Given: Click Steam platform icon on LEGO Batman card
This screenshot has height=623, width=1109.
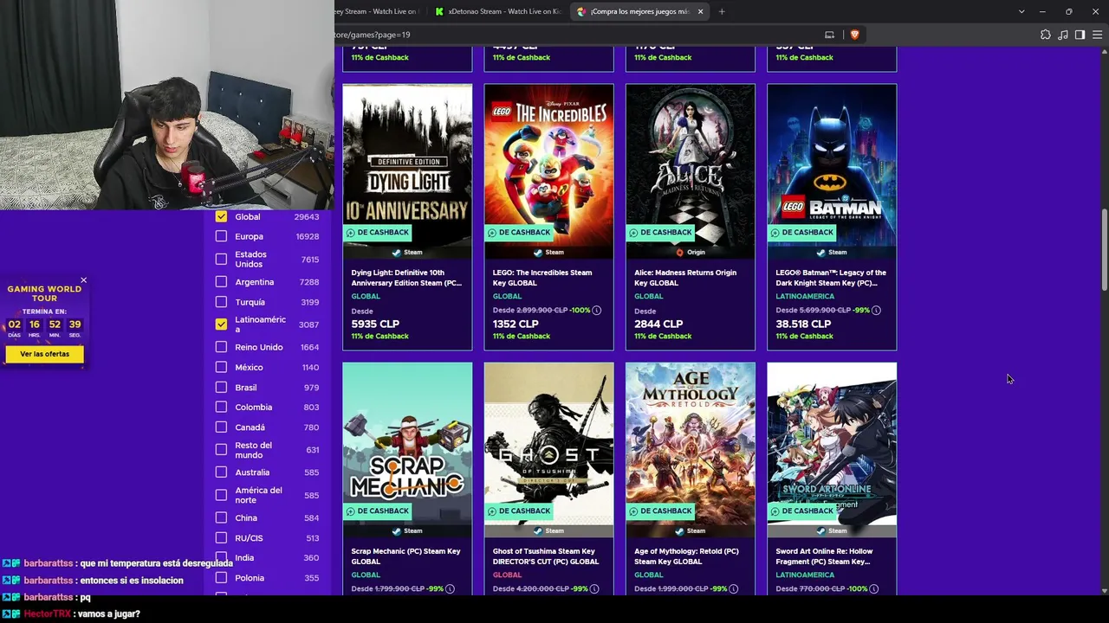Looking at the screenshot, I should (820, 253).
